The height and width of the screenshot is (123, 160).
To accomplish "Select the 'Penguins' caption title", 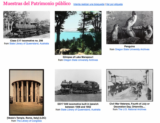I will coord(130,46).
